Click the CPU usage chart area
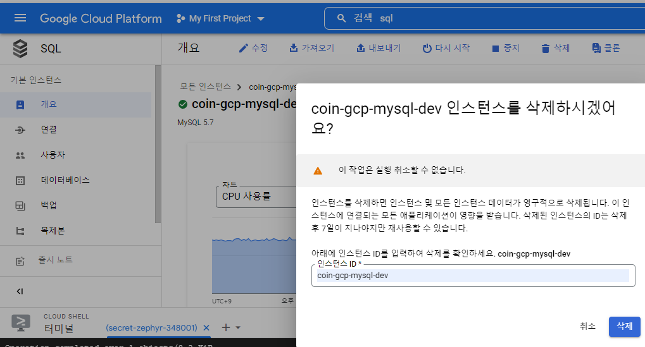 (x=254, y=265)
